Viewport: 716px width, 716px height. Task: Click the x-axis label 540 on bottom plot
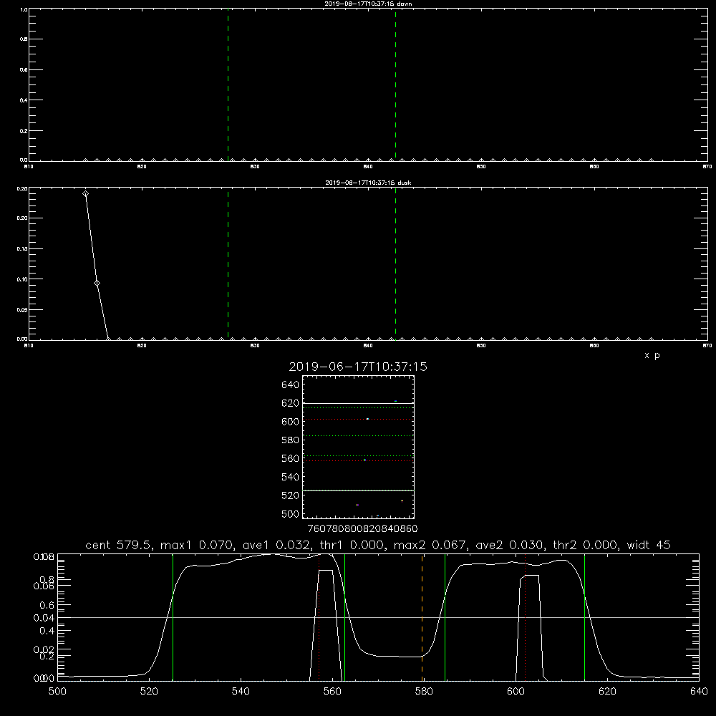241,692
